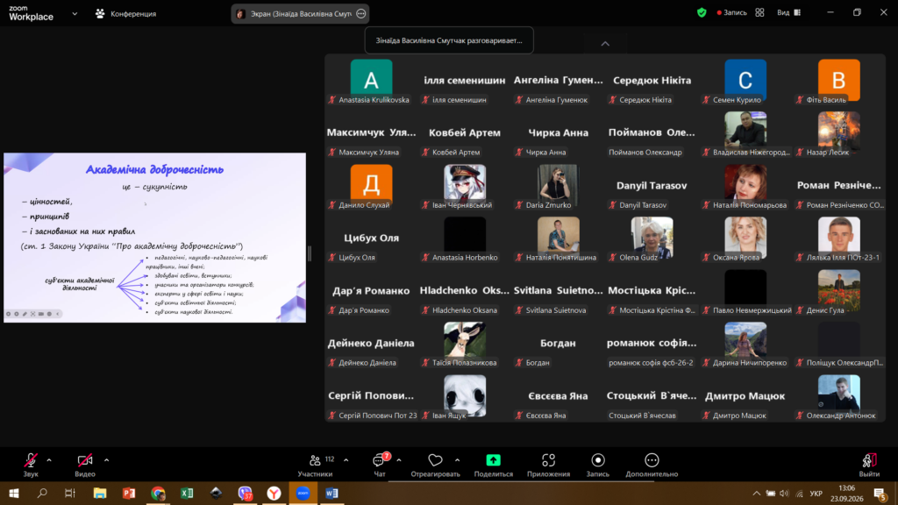The height and width of the screenshot is (505, 898).
Task: Click the Экран Зінаїда Василівна shared-screen button
Action: tap(300, 14)
